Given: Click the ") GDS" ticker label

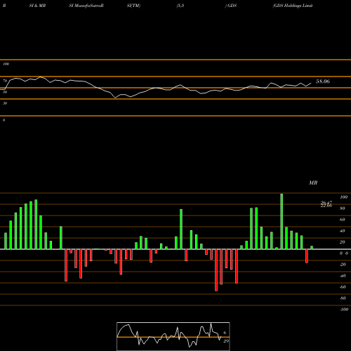Looking at the screenshot, I should pos(231,6).
